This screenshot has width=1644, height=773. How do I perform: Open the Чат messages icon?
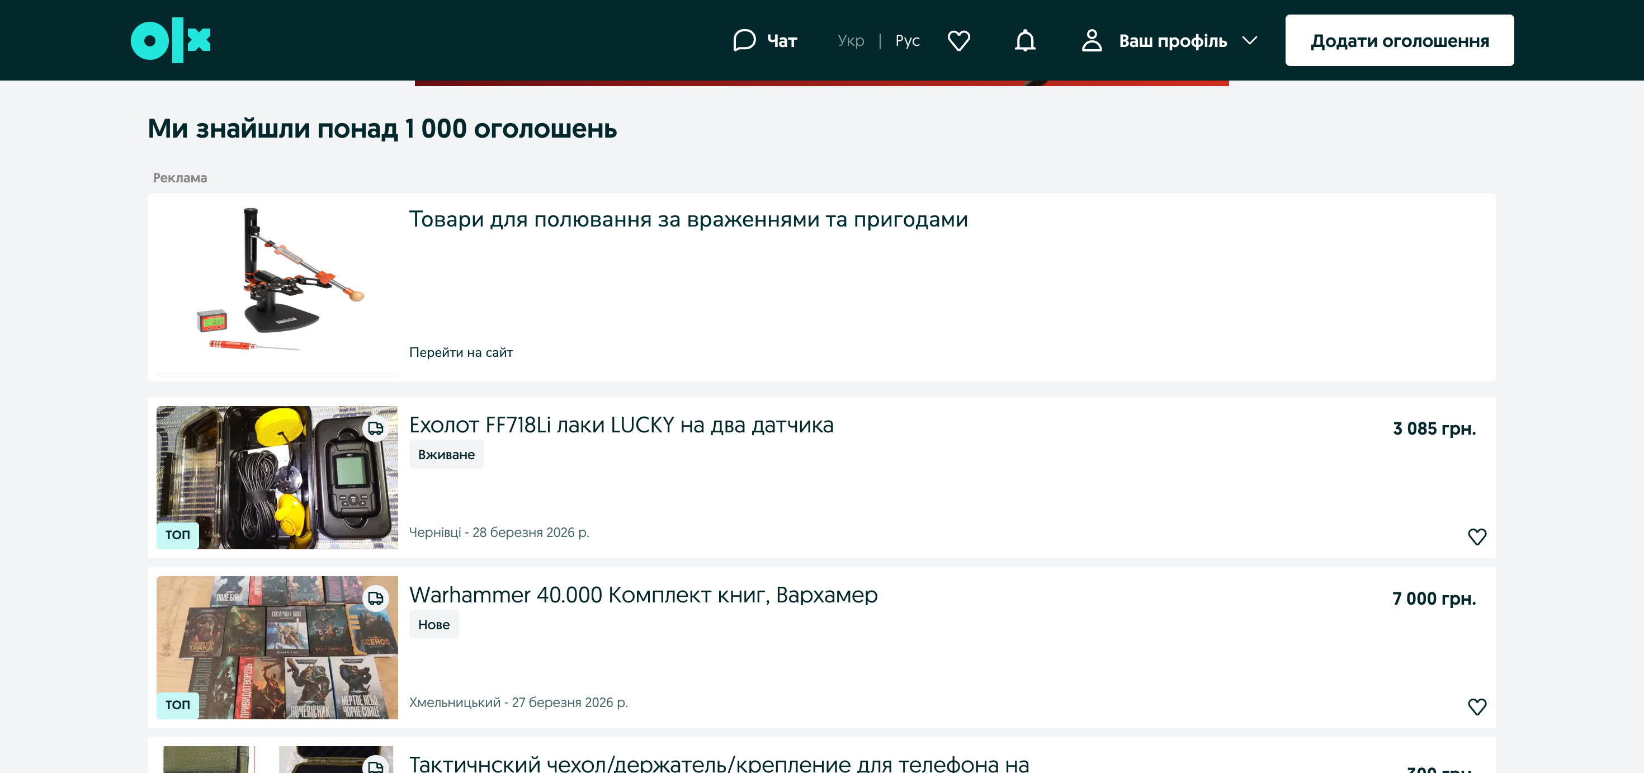[x=744, y=40]
